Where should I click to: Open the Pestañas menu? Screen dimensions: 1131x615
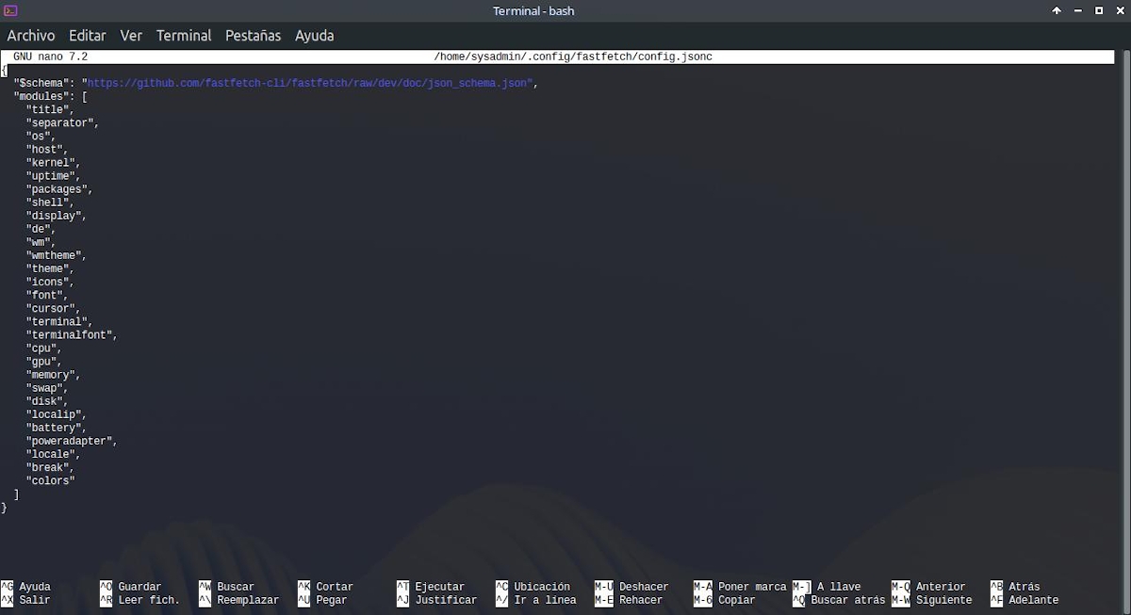pos(253,36)
